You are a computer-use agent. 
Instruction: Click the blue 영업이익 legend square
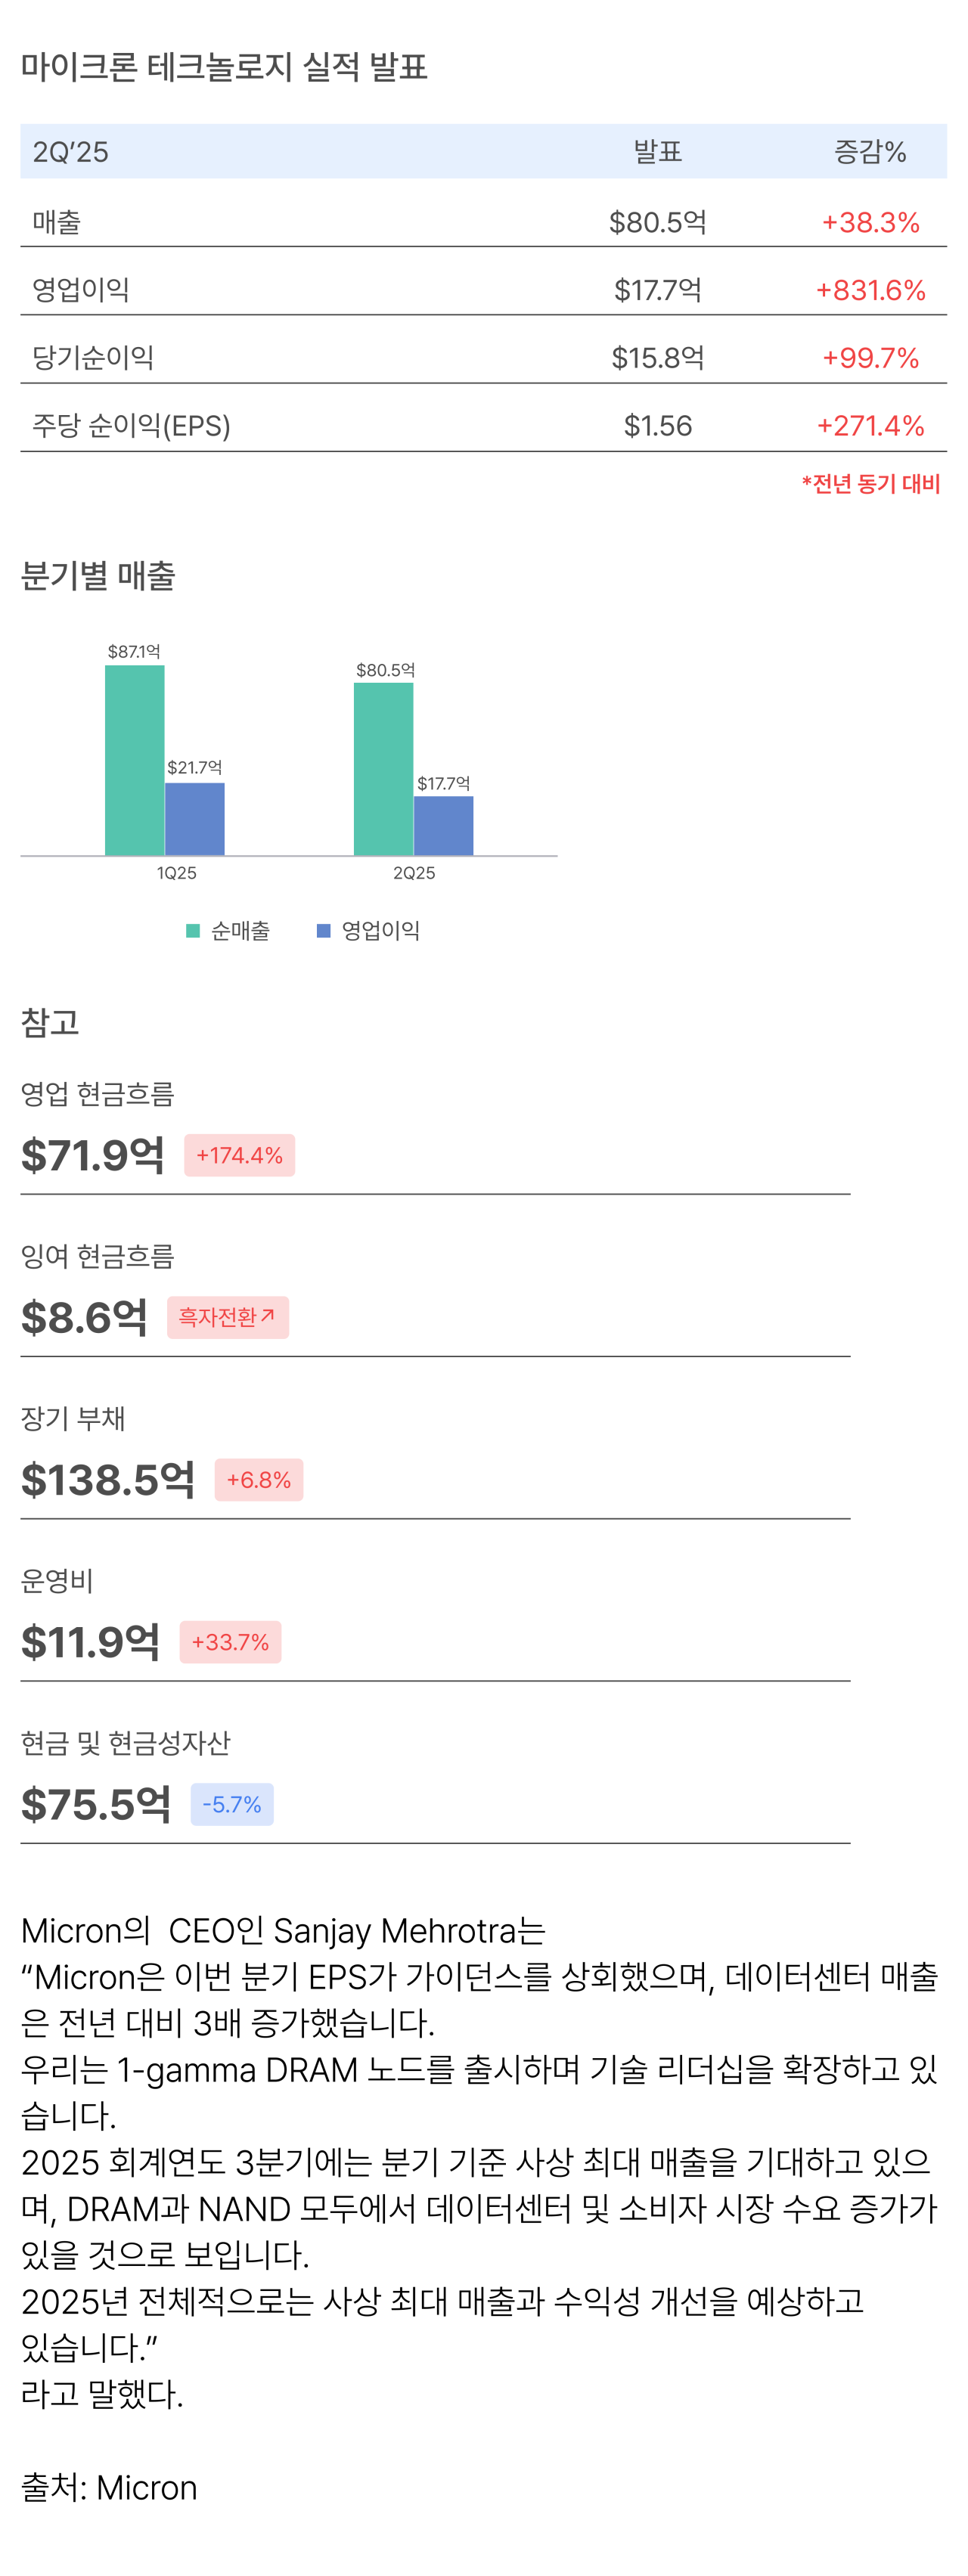point(323,931)
